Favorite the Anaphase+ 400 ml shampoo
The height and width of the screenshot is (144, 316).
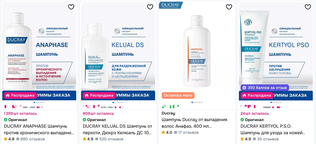pyautogui.click(x=229, y=7)
